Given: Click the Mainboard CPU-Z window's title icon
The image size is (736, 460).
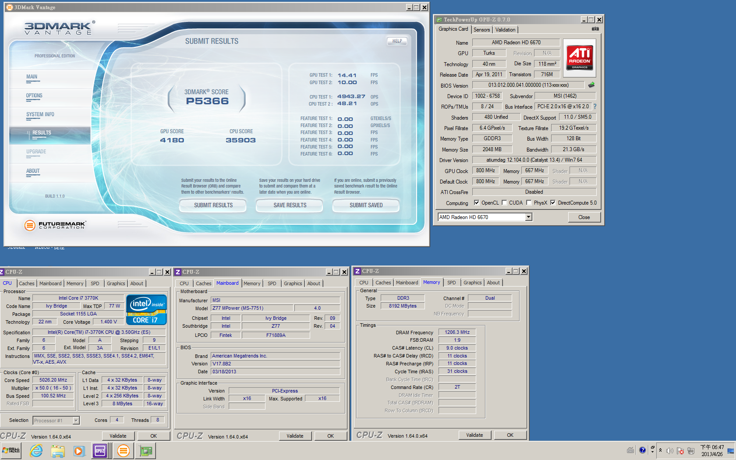Looking at the screenshot, I should tap(178, 272).
